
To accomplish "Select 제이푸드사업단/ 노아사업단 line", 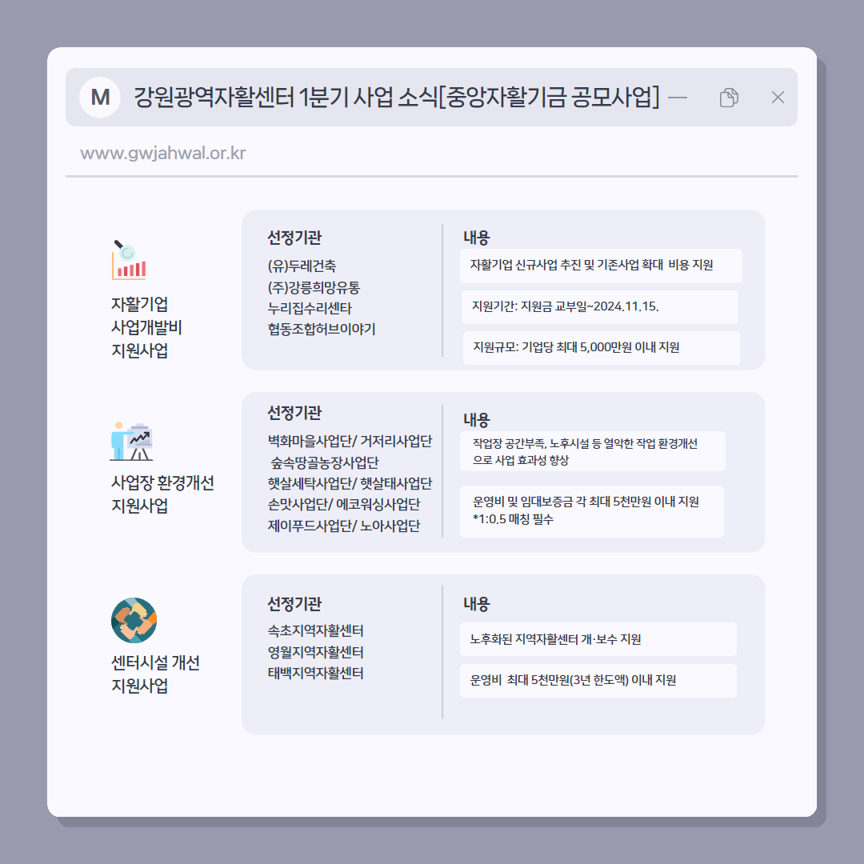I will pyautogui.click(x=344, y=526).
